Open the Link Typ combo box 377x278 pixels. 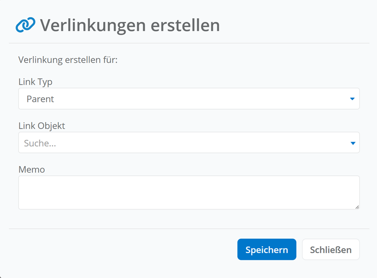tap(189, 99)
